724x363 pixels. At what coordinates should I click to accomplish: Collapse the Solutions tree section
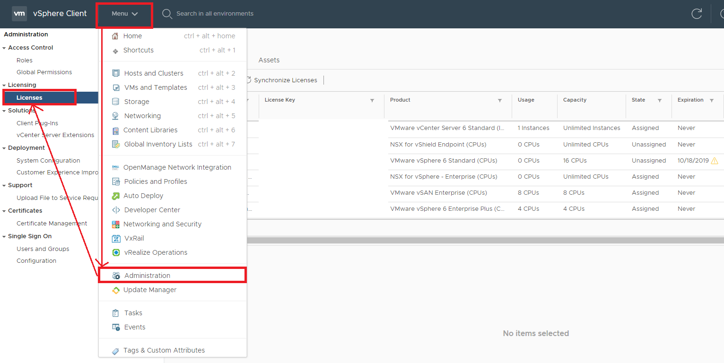pos(4,111)
